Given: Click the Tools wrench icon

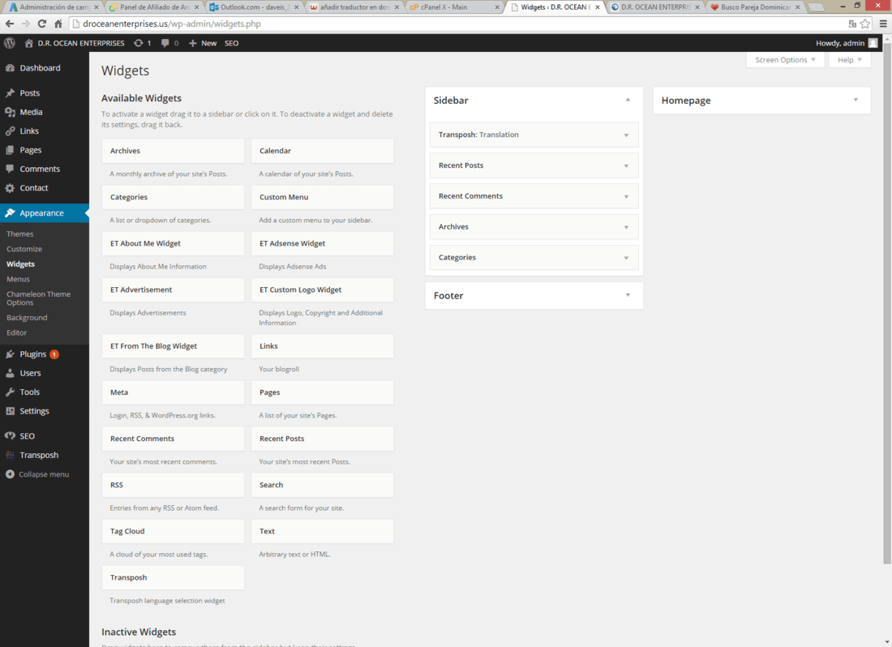Looking at the screenshot, I should (x=10, y=392).
